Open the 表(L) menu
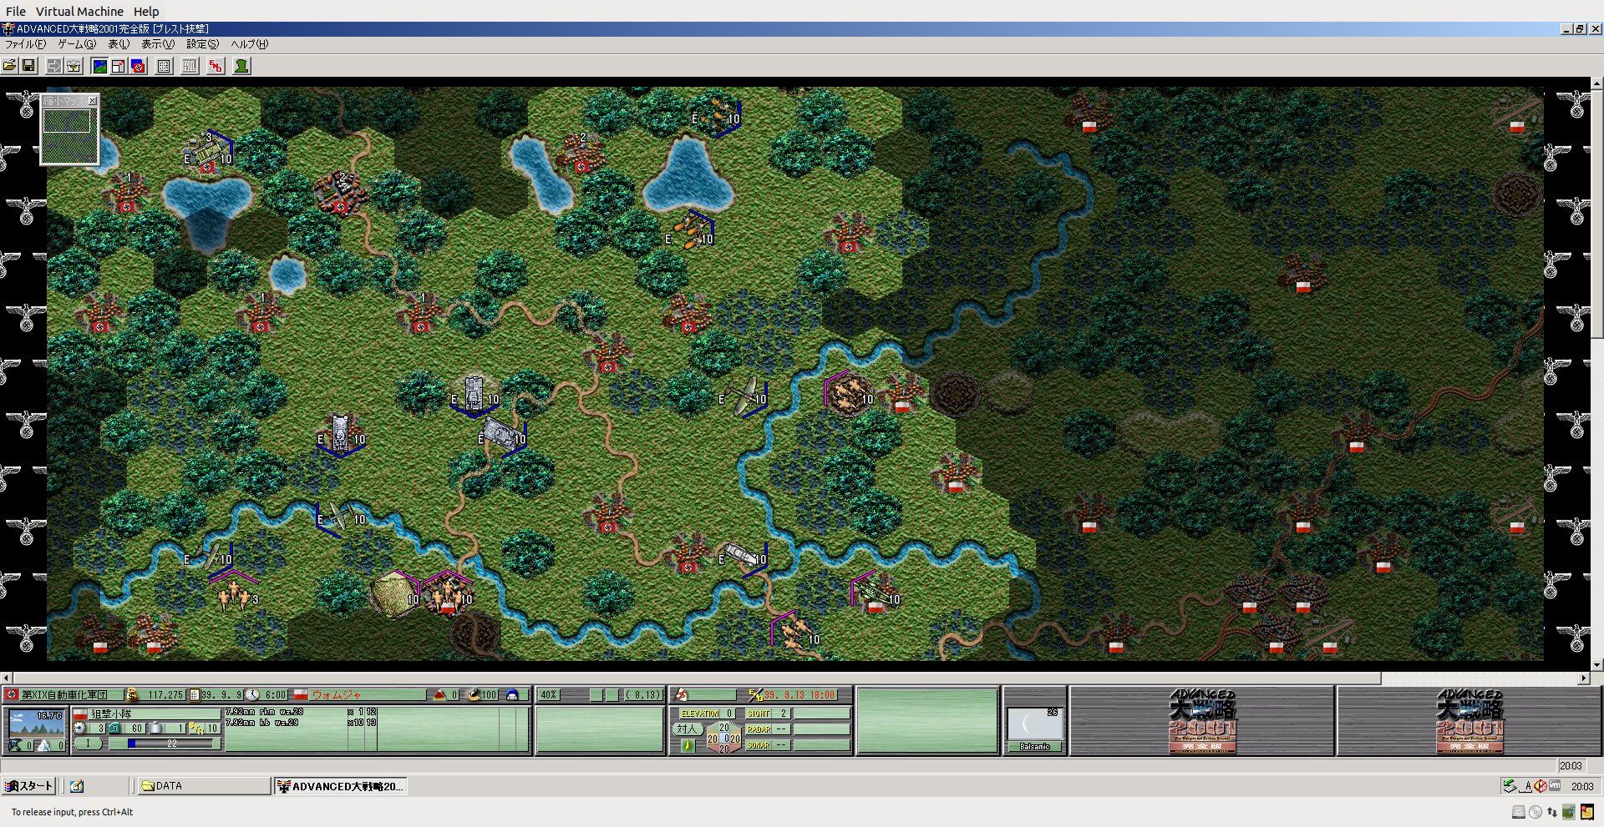 pyautogui.click(x=119, y=44)
